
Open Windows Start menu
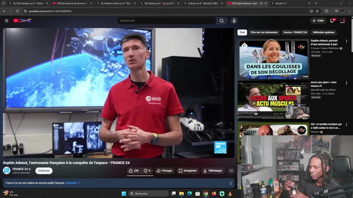tap(124, 194)
